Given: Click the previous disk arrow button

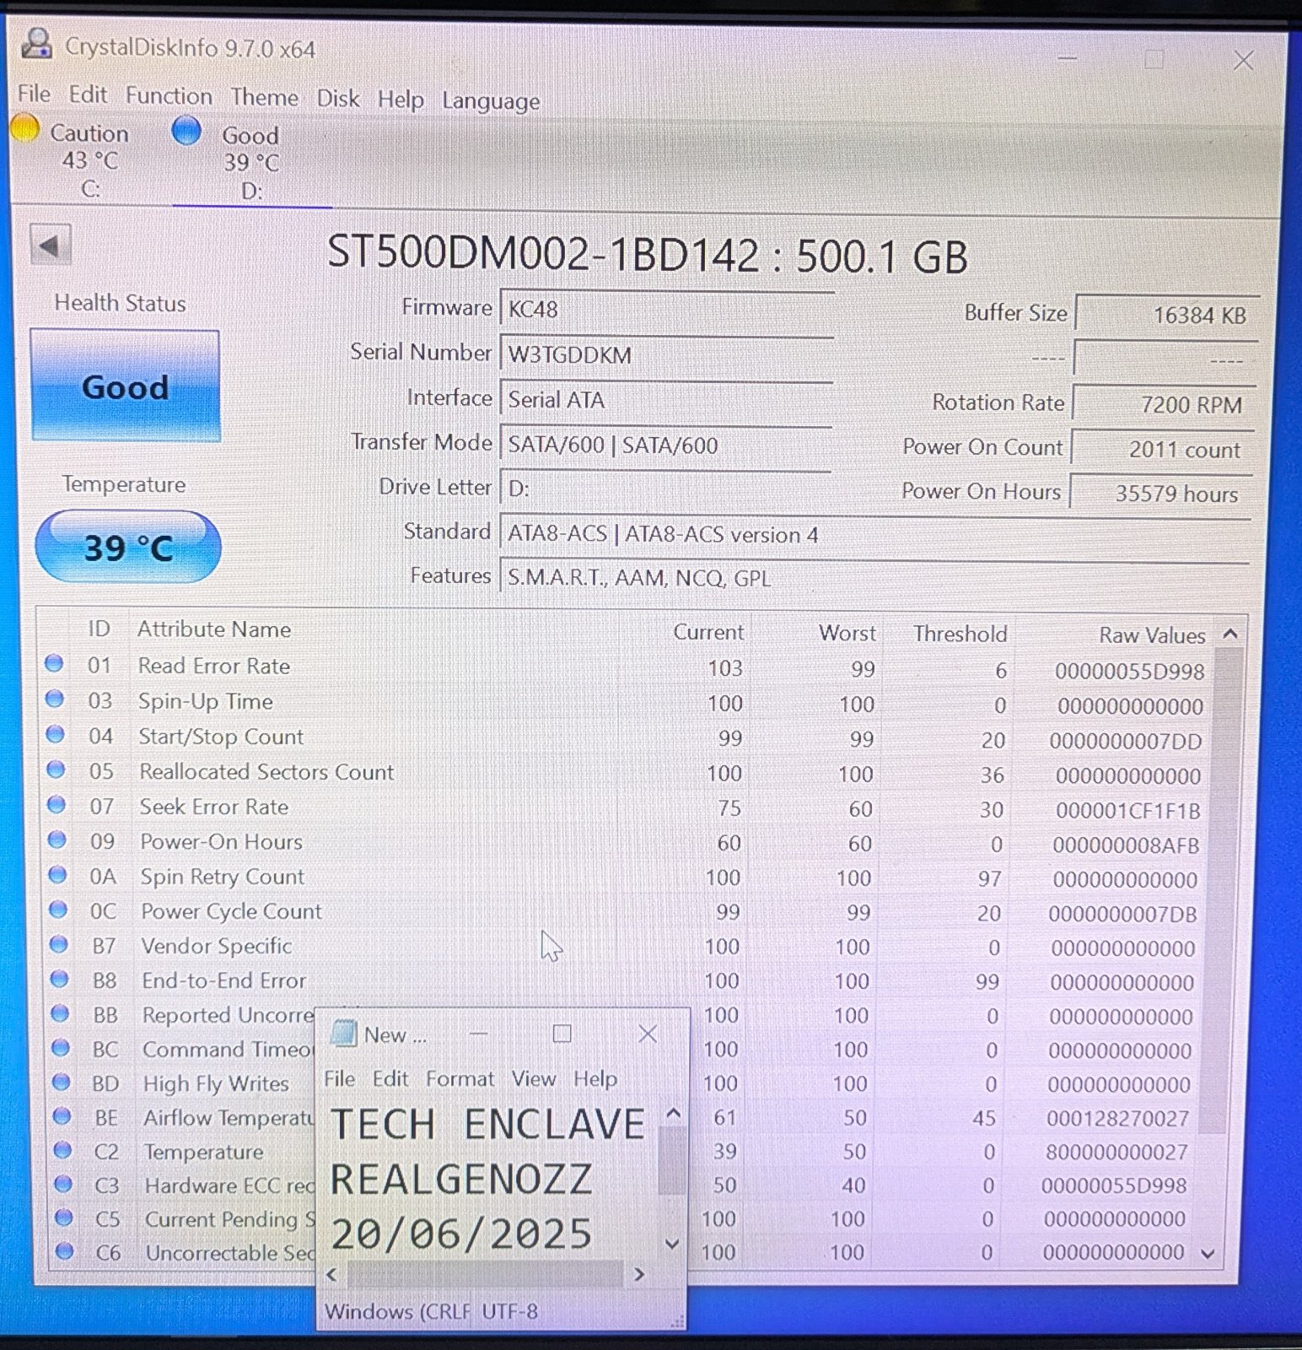Looking at the screenshot, I should (50, 246).
